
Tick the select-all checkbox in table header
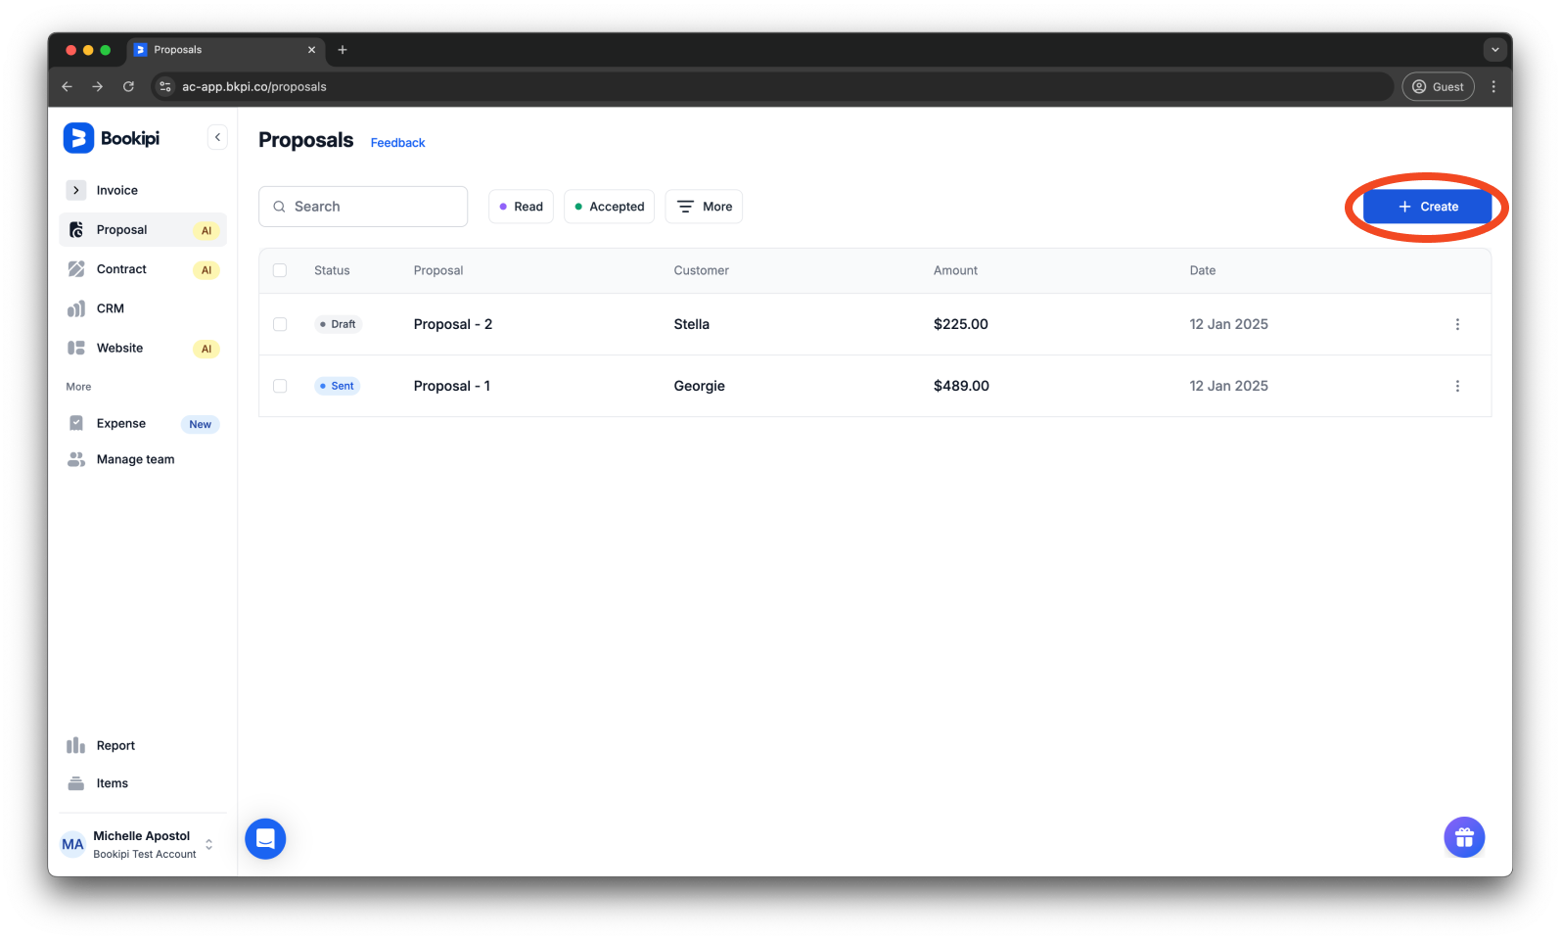click(280, 270)
